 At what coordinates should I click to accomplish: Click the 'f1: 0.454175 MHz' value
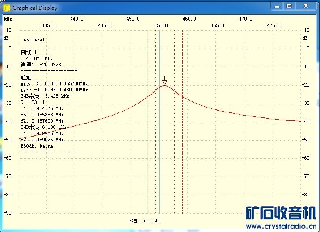(42, 108)
